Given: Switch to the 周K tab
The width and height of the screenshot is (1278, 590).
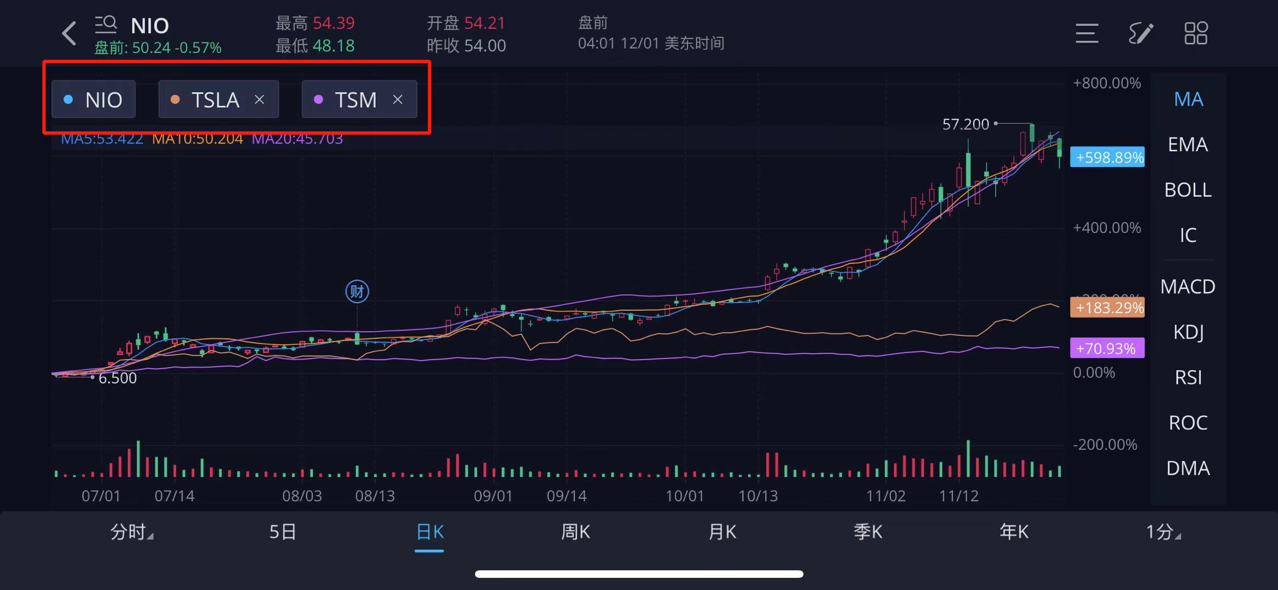Looking at the screenshot, I should coord(575,530).
